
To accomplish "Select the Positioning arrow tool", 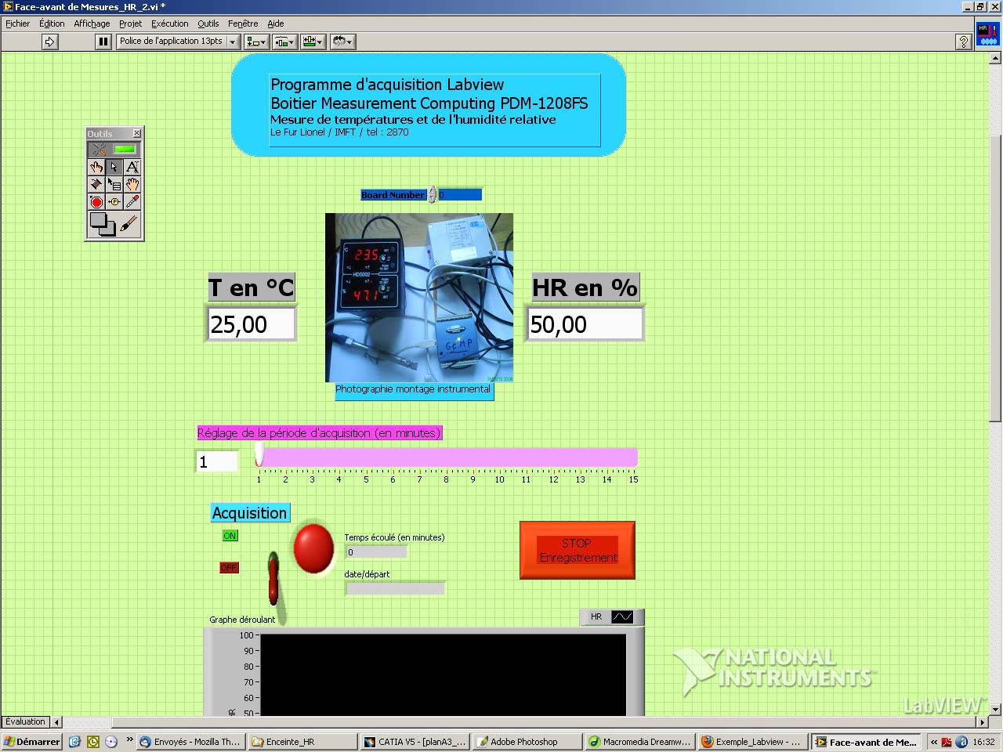I will pos(114,167).
